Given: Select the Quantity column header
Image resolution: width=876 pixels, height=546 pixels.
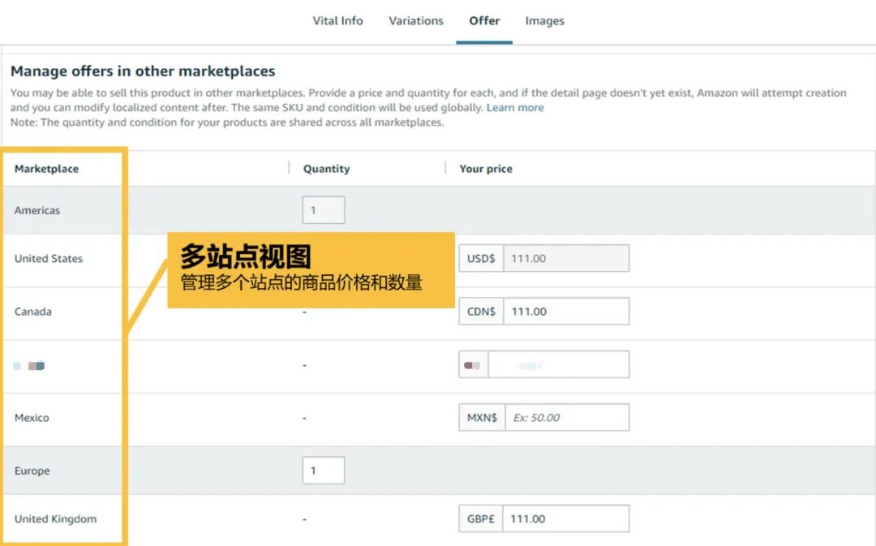Looking at the screenshot, I should [x=326, y=169].
